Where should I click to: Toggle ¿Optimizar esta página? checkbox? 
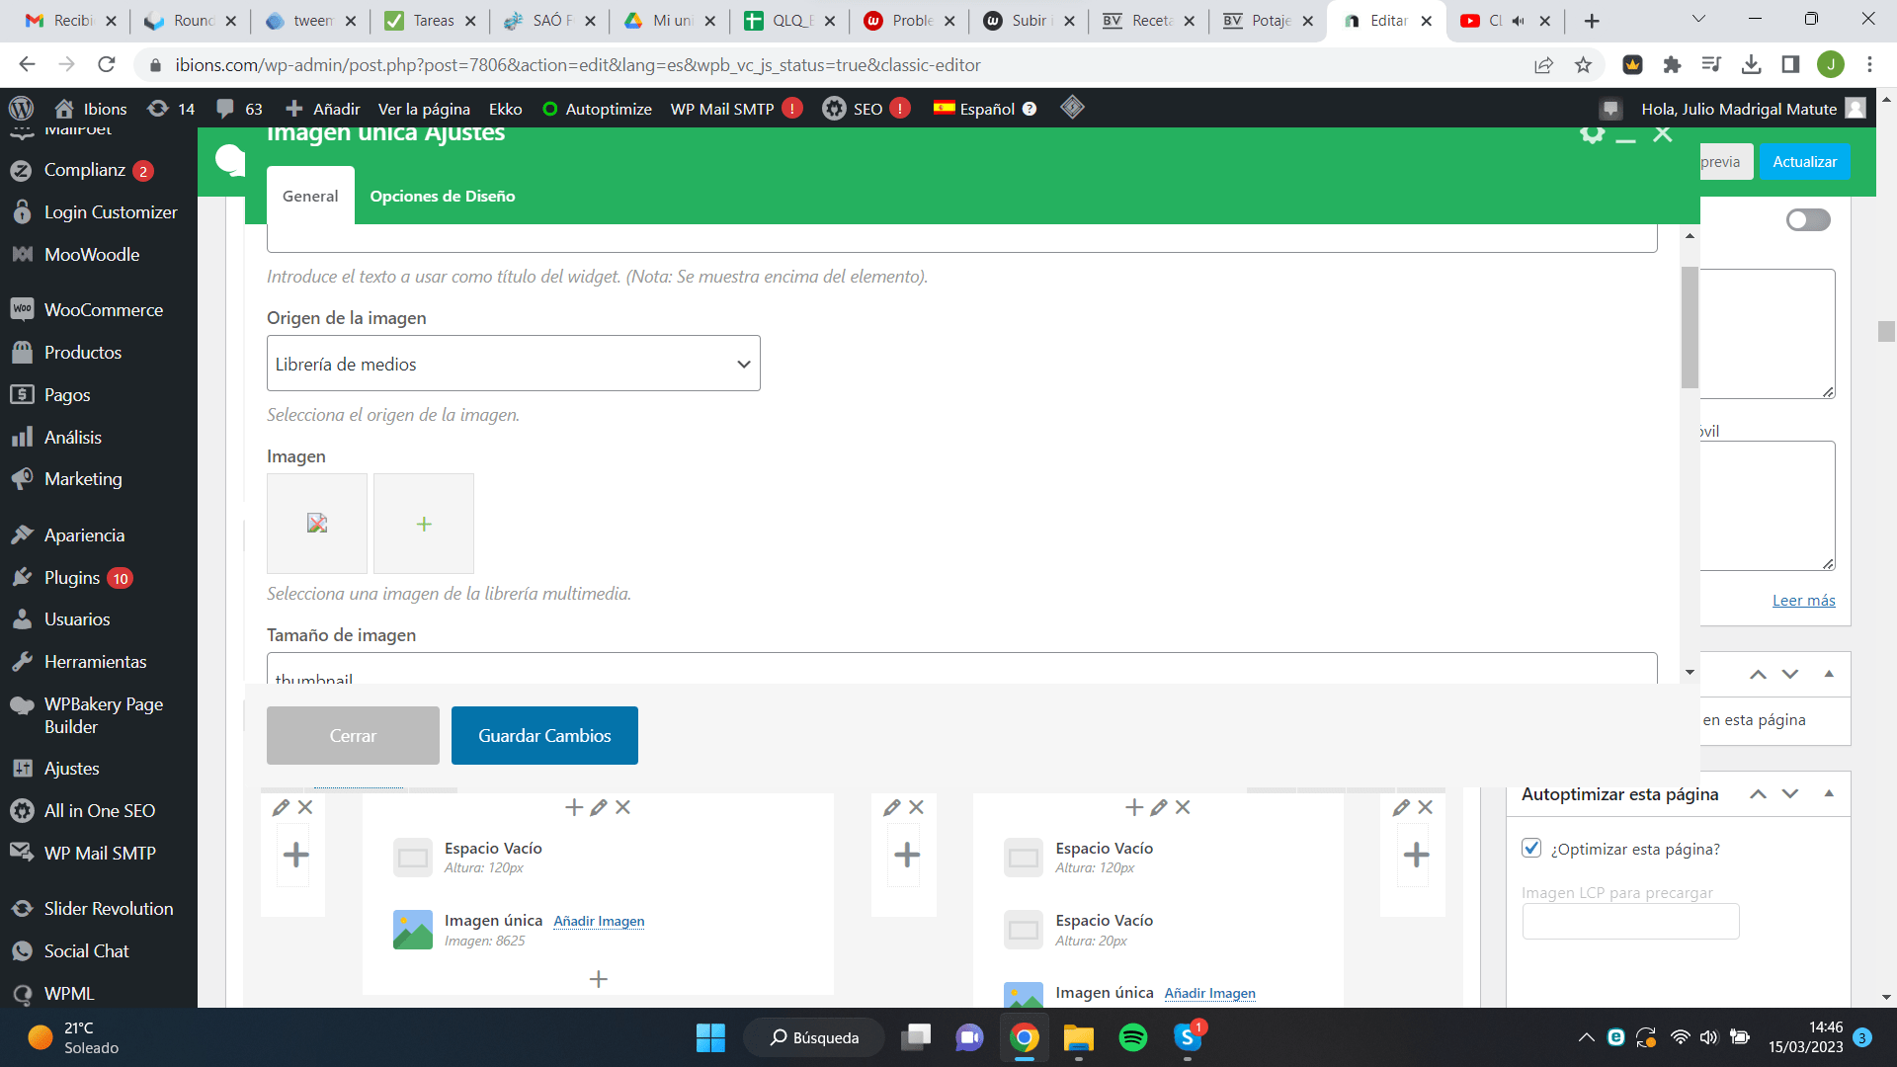pos(1531,848)
